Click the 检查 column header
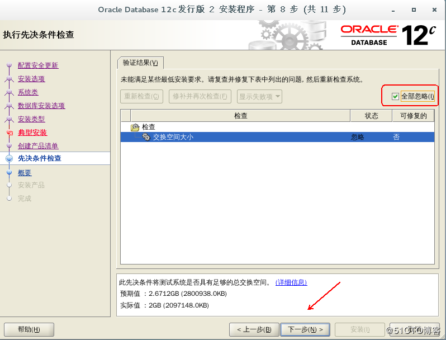Screen dimensions: 446x340 coord(240,116)
